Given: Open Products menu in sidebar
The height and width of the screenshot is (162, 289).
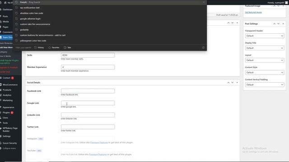Looking at the screenshot, I should coord(7,90).
